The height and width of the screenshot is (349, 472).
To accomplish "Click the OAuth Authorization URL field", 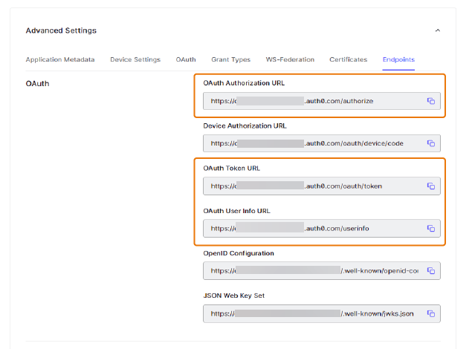I will [322, 101].
